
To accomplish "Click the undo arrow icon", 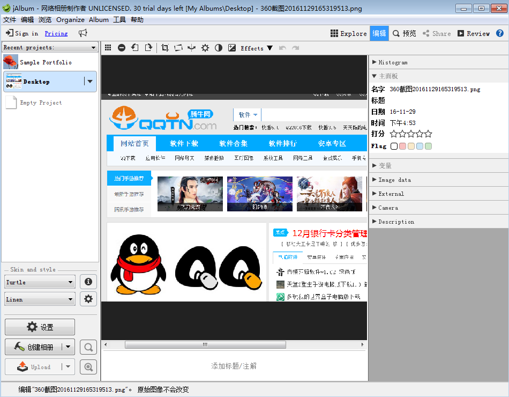I will [282, 48].
